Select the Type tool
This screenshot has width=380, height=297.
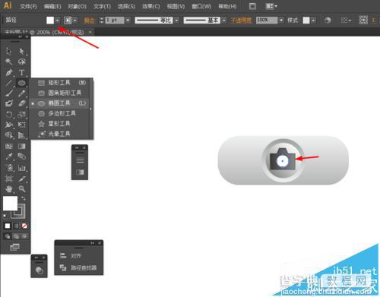[21, 72]
